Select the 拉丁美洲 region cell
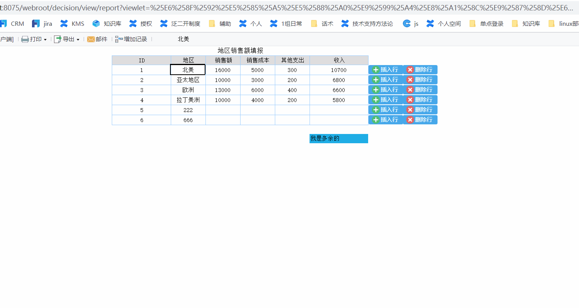The image size is (579, 308). [188, 100]
